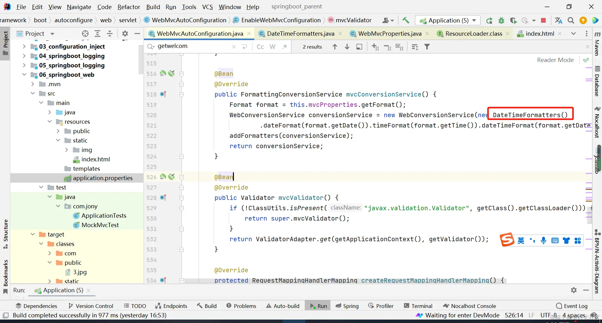Switch to index.html editor tab

pyautogui.click(x=539, y=34)
